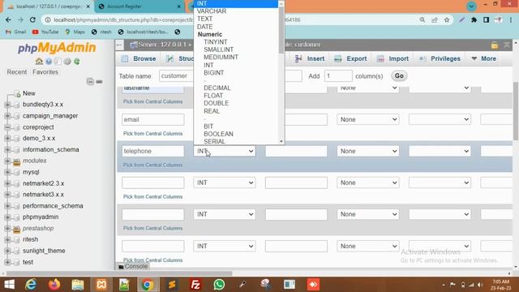Open XAMPP from taskbar
This screenshot has width=519, height=292.
101,285
